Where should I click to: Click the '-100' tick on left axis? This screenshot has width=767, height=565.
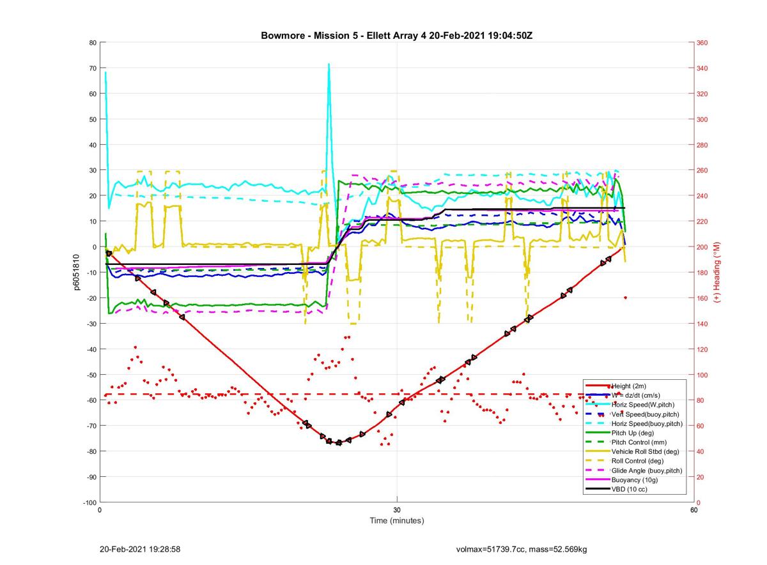89,502
